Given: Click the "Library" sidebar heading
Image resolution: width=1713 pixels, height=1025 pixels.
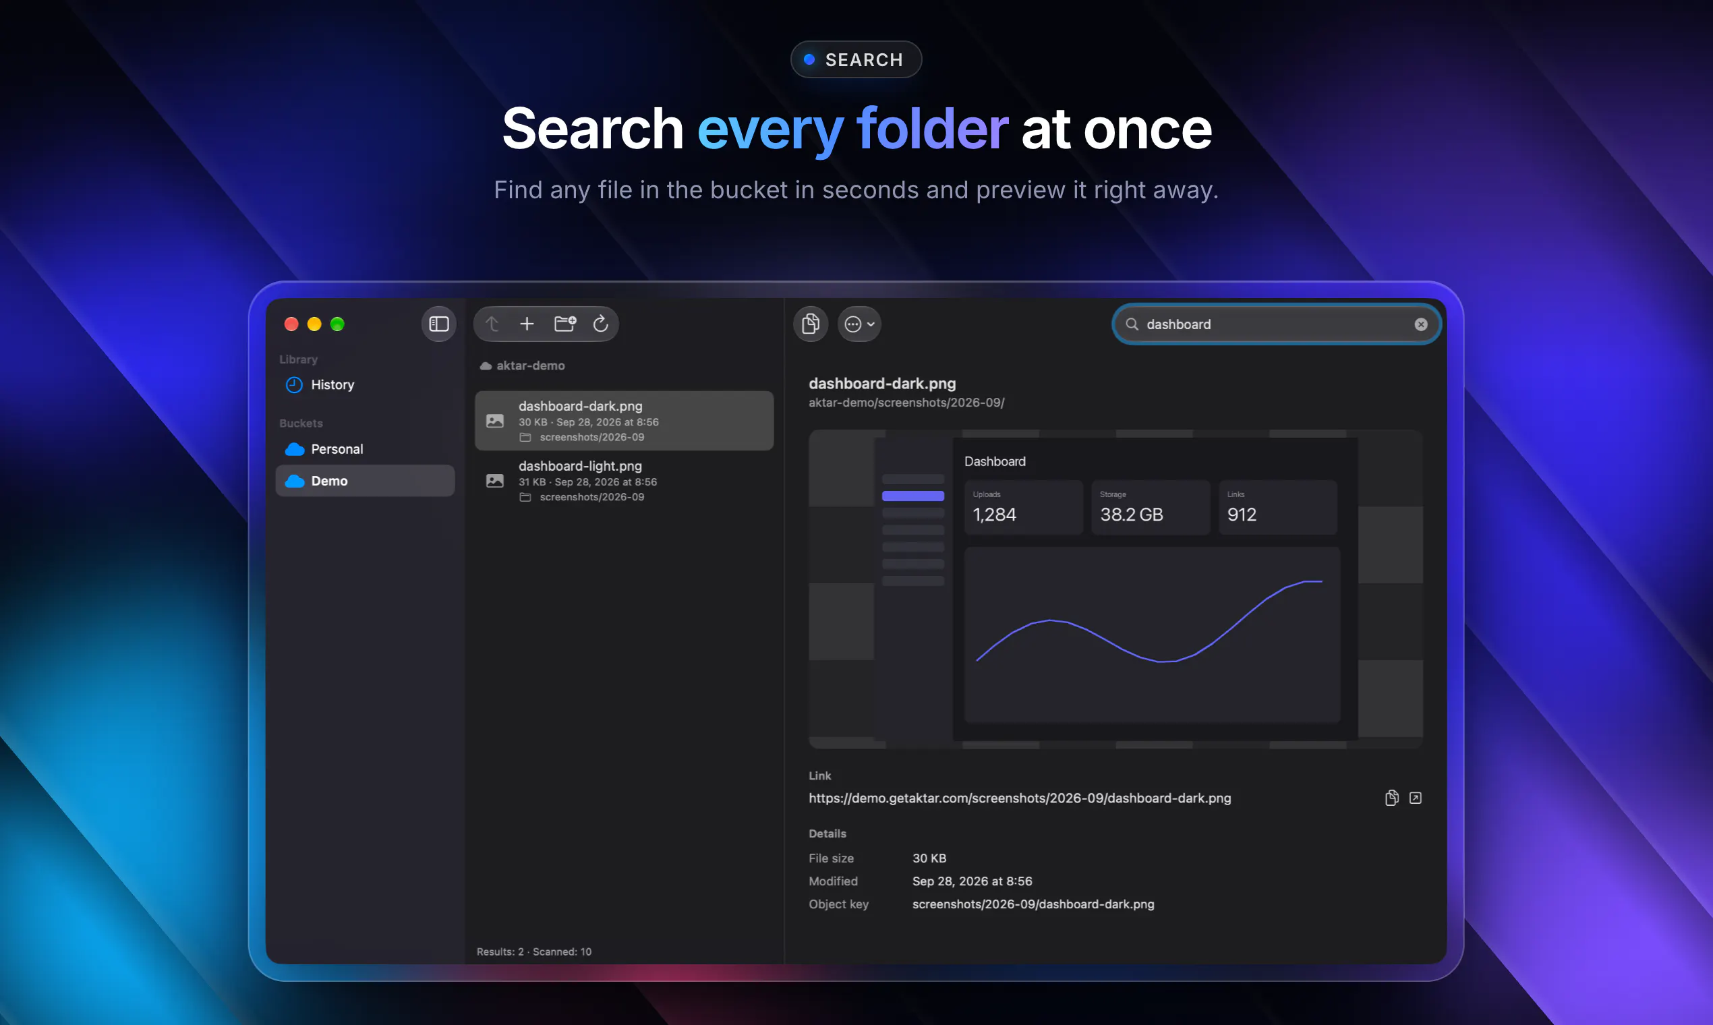Looking at the screenshot, I should click(x=298, y=359).
